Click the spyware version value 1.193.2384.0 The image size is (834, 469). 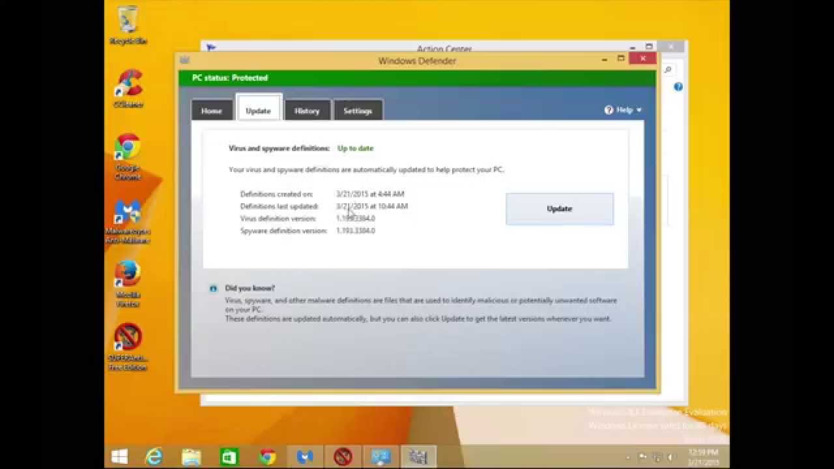point(356,231)
